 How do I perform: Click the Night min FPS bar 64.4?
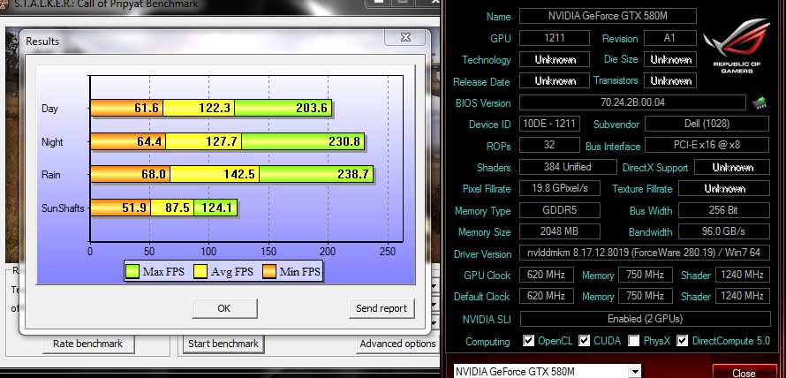tap(128, 141)
